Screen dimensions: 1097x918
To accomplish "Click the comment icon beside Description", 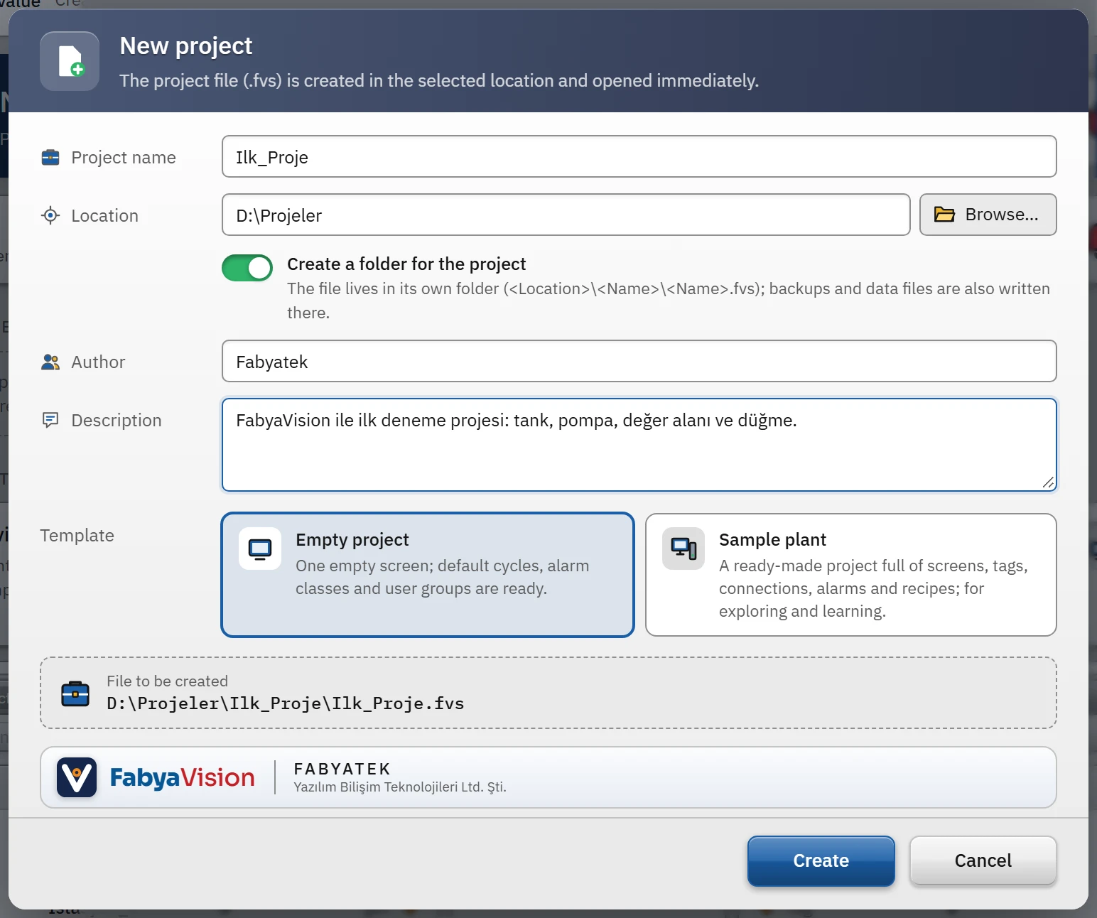I will (x=50, y=420).
